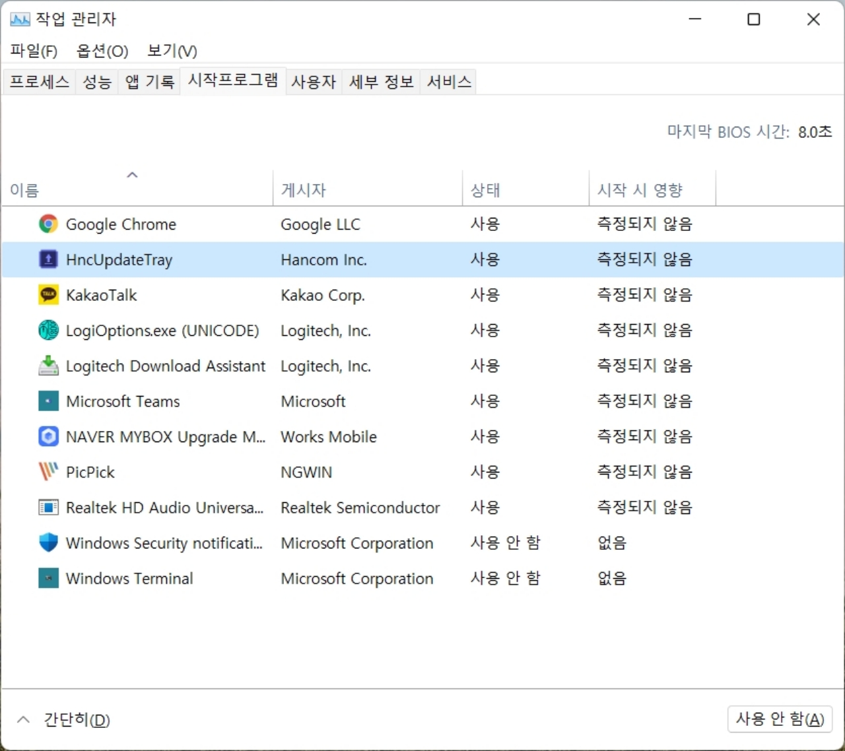Select the KakaoTalk icon
This screenshot has width=845, height=751.
[x=48, y=294]
